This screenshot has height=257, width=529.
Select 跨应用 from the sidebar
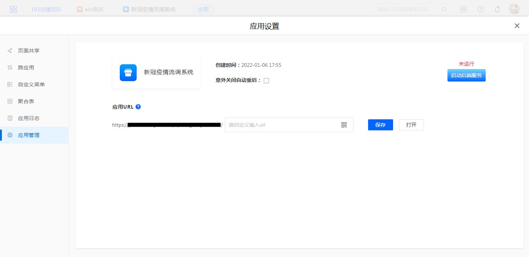[26, 68]
